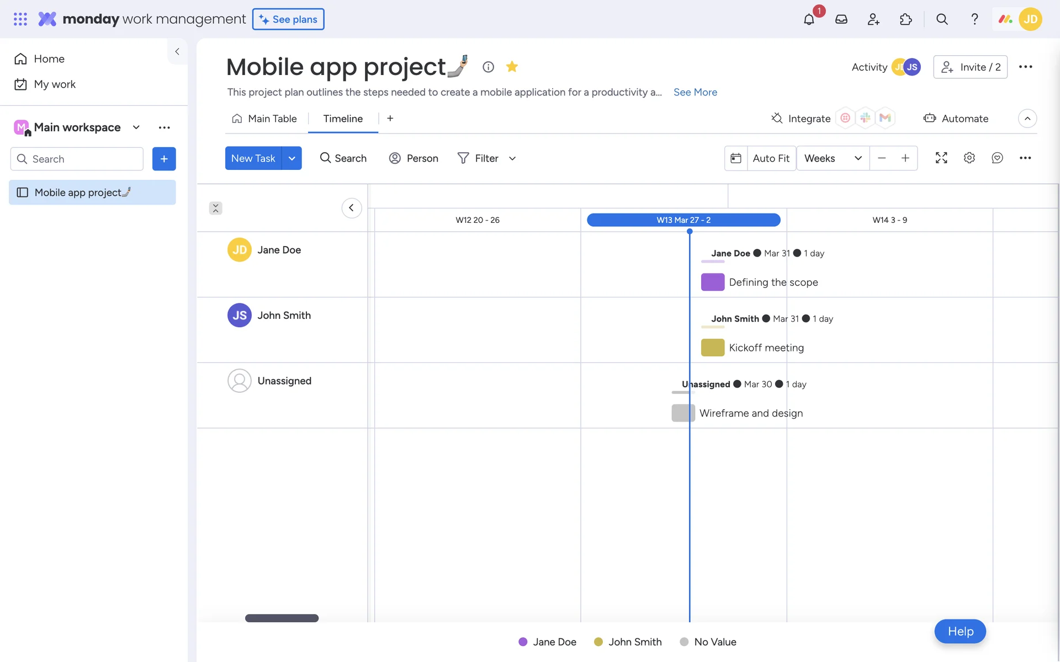
Task: Click the apps marketplace puzzle icon
Action: [905, 19]
